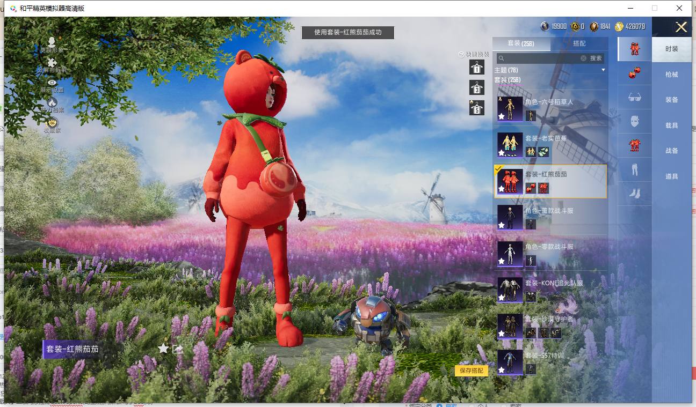
Task: Favorite 红熊茄茄 outfit with star icon
Action: 163,349
